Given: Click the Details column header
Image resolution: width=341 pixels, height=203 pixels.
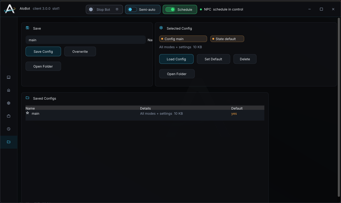Looking at the screenshot, I should click(x=145, y=108).
